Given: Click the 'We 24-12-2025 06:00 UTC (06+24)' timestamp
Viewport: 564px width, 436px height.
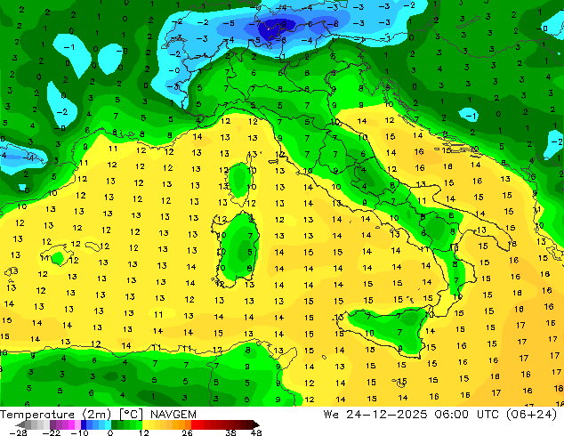Looking at the screenshot, I should pos(440,415).
